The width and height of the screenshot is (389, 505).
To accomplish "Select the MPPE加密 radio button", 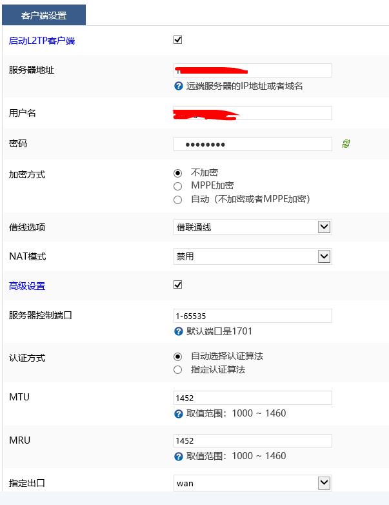I will pos(177,186).
